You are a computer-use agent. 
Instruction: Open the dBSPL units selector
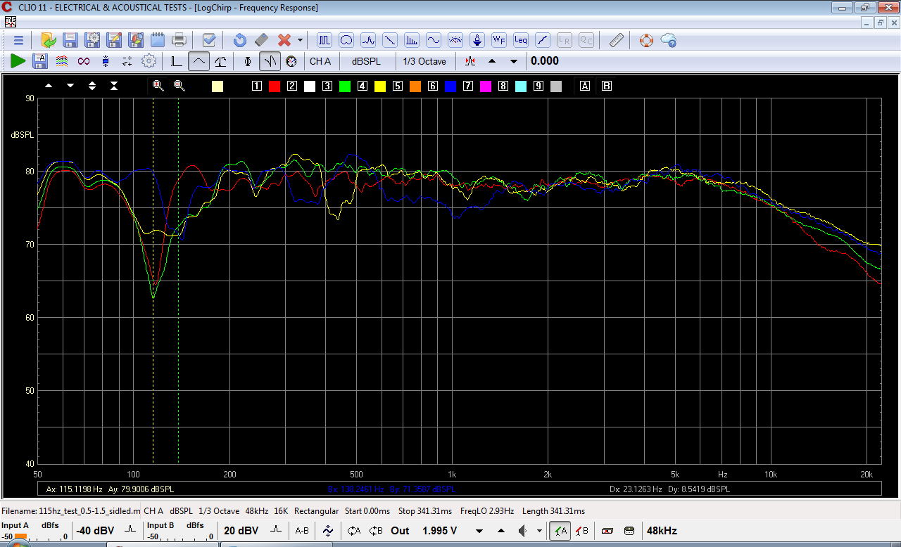[366, 61]
